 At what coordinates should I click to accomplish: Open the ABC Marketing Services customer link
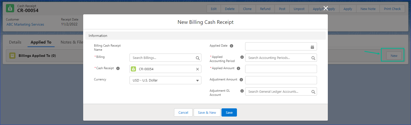point(25,25)
